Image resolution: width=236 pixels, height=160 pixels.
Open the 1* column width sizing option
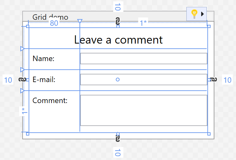[143, 23]
